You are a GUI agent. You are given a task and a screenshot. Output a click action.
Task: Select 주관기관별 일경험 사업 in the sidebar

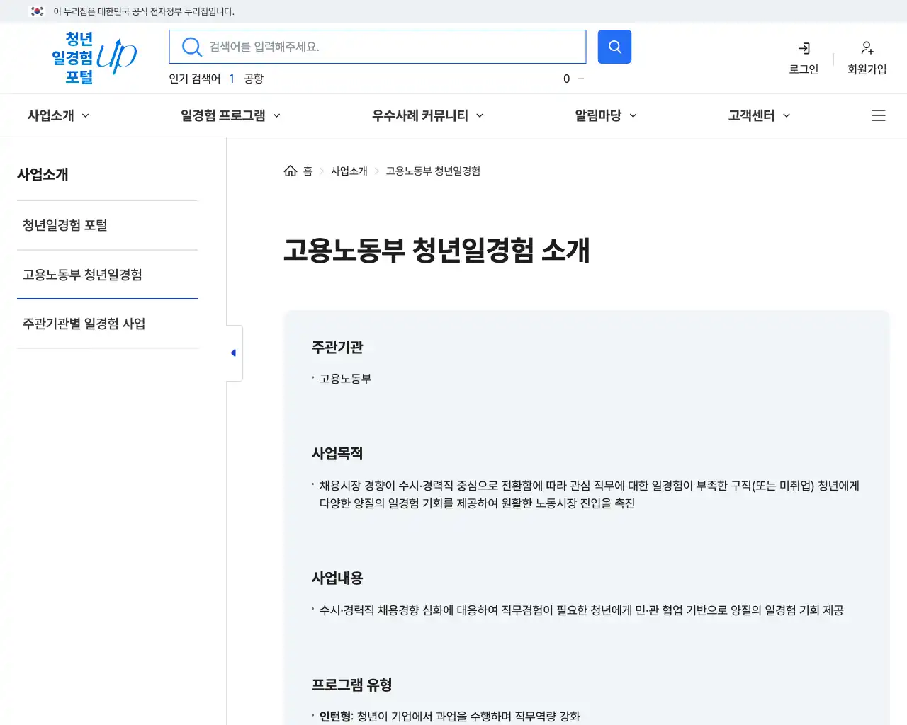tap(84, 324)
